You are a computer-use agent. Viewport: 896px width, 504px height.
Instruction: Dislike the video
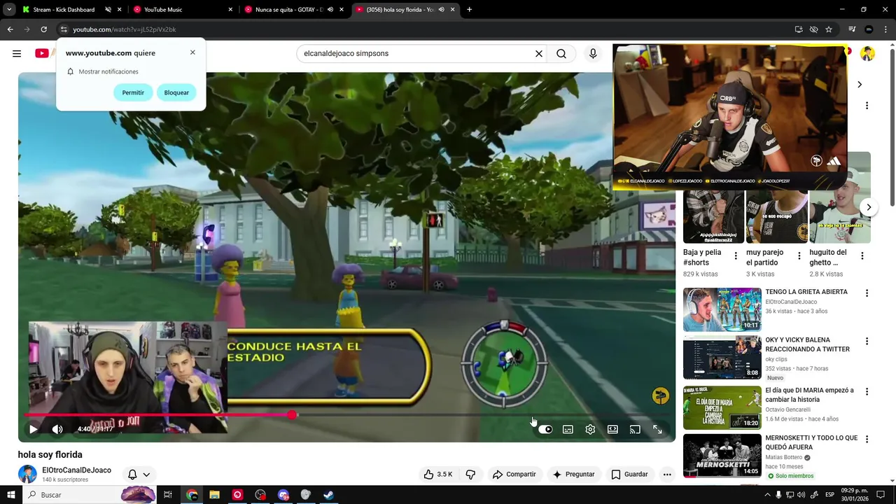[x=470, y=474]
